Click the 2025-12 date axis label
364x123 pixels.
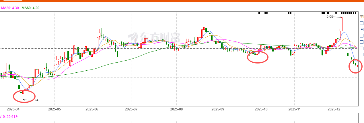click(334, 109)
